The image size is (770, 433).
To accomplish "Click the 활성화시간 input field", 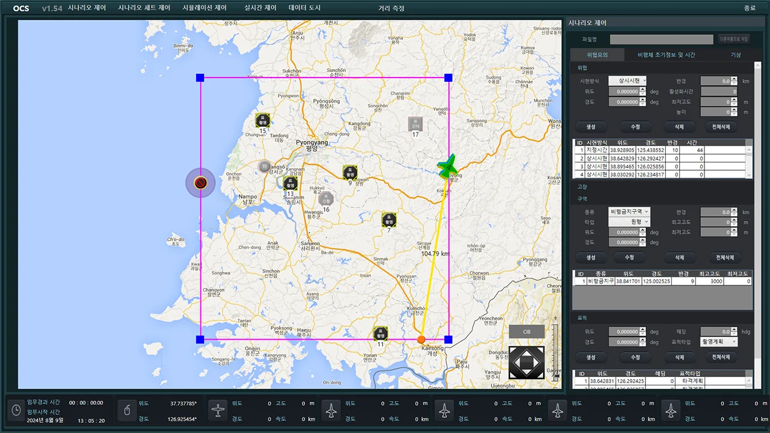I will [x=719, y=91].
